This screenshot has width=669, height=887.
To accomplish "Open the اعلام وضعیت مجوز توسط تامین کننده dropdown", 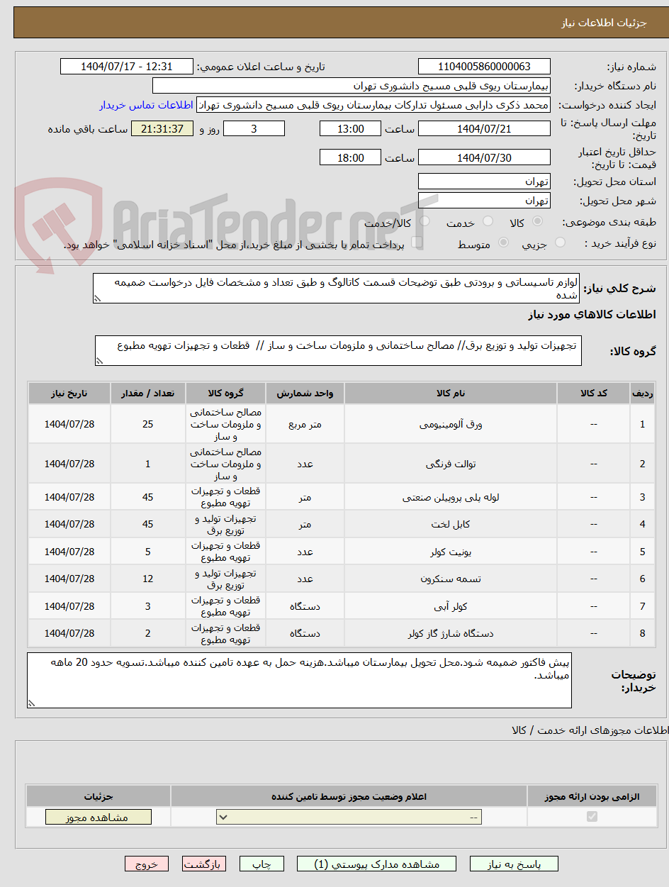I will click(347, 816).
